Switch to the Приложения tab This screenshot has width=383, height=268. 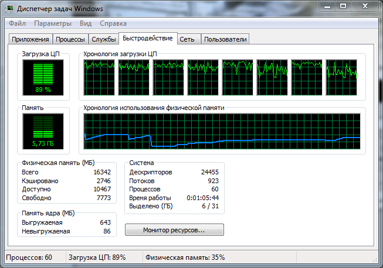(x=30, y=39)
